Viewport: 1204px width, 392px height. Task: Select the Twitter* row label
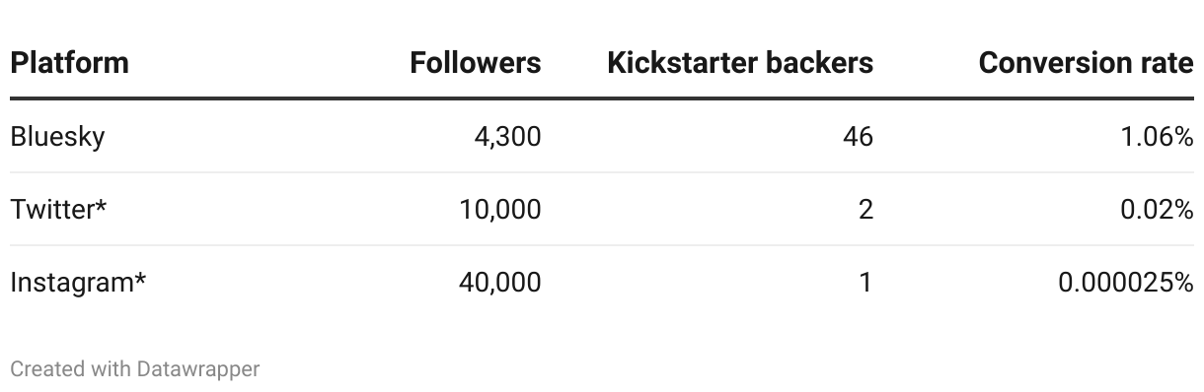[x=58, y=210]
